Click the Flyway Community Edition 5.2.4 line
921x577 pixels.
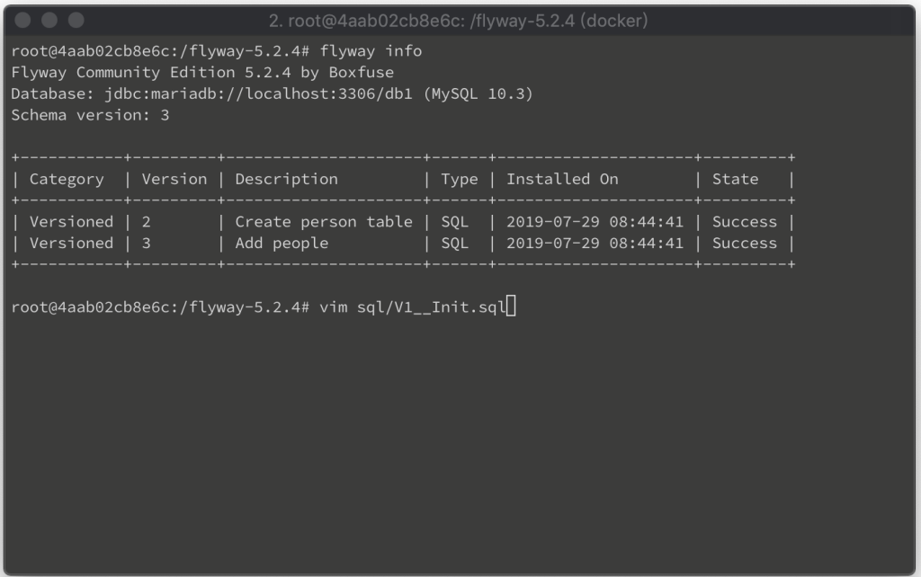[x=202, y=73]
